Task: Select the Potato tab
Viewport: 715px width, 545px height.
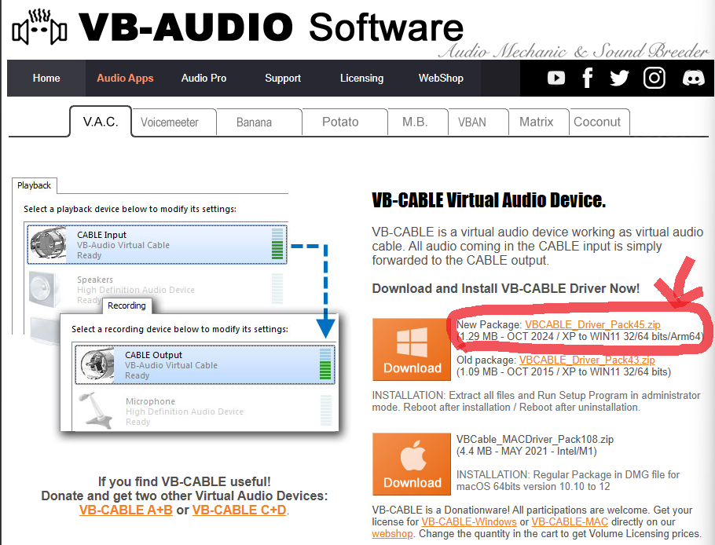Action: pyautogui.click(x=340, y=122)
